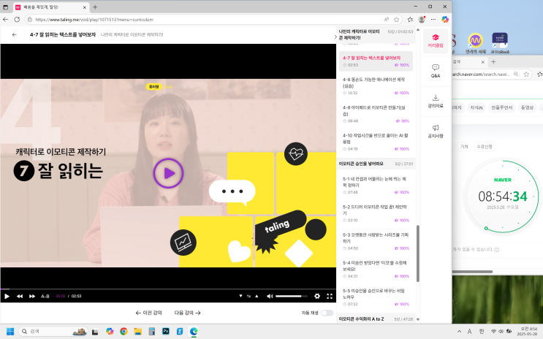
Task: Click the 수강신청 chip in the Naver window
Action: pyautogui.click(x=484, y=146)
